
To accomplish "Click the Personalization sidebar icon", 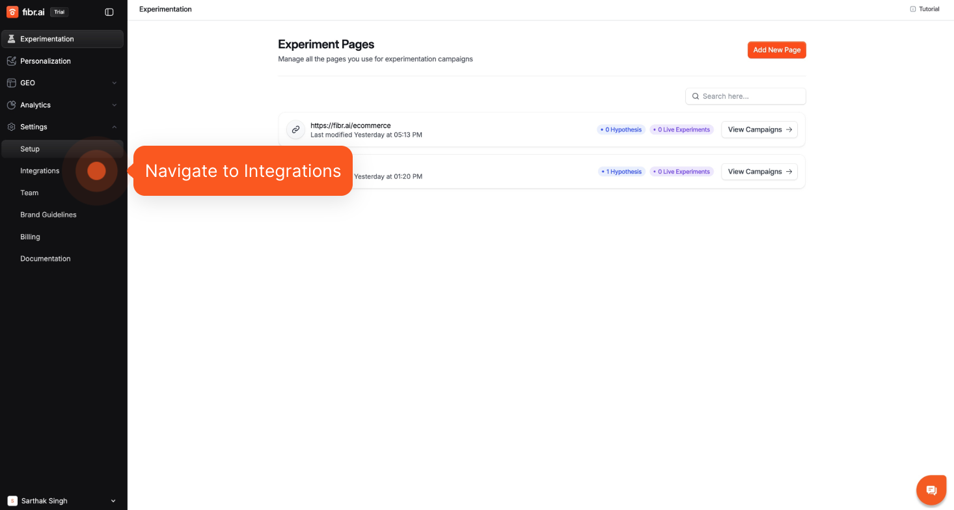I will pyautogui.click(x=11, y=61).
